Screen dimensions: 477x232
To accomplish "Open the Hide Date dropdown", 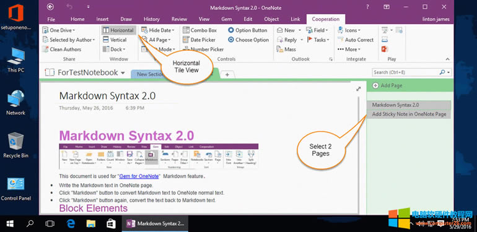I will (157, 30).
